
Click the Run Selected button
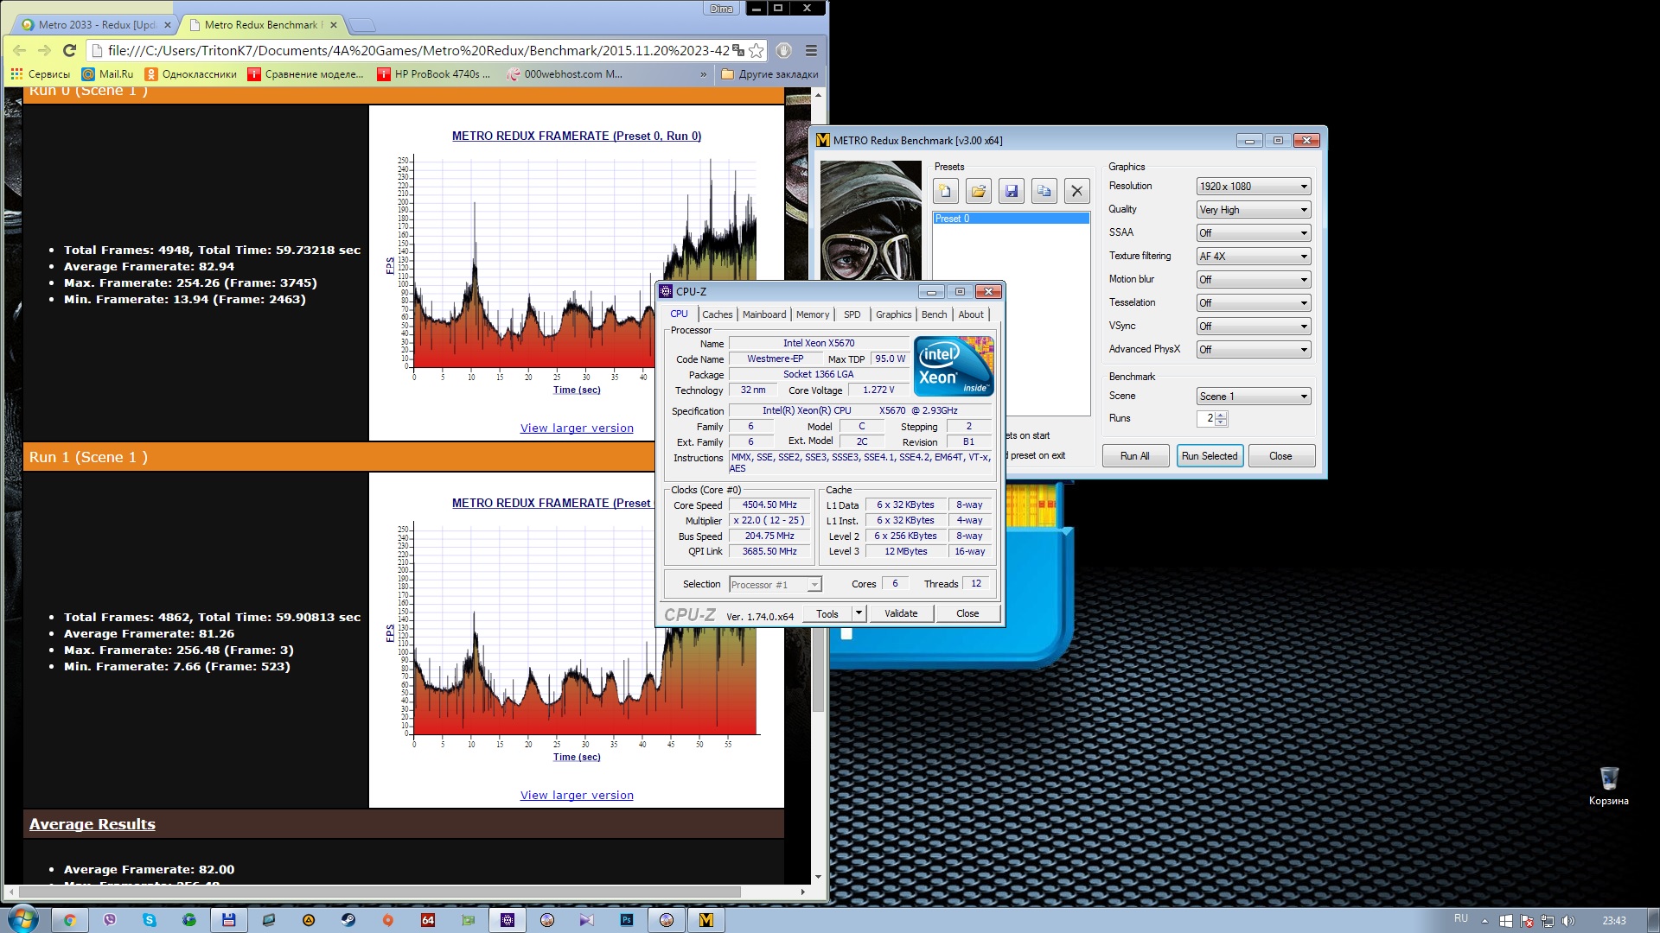click(1209, 456)
